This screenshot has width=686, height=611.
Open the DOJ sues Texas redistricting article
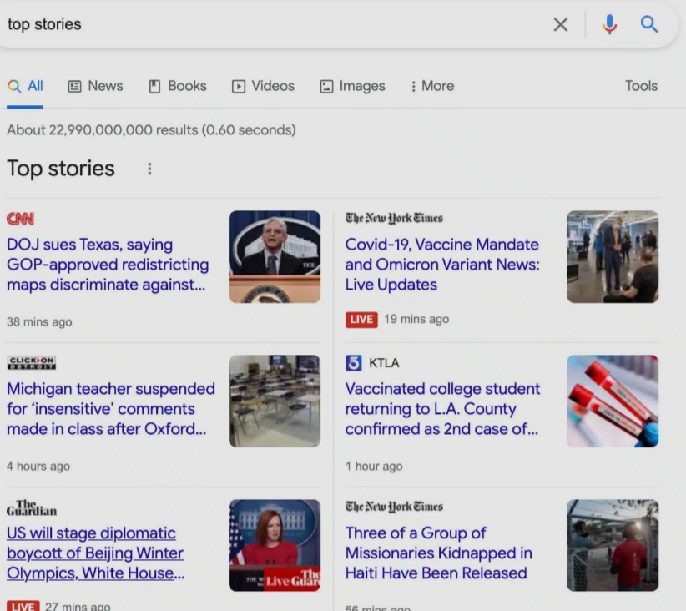click(x=108, y=264)
